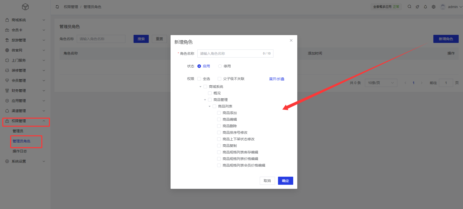Click the 展开/折叠 link
Screen dimensions: 463x209
pos(276,79)
